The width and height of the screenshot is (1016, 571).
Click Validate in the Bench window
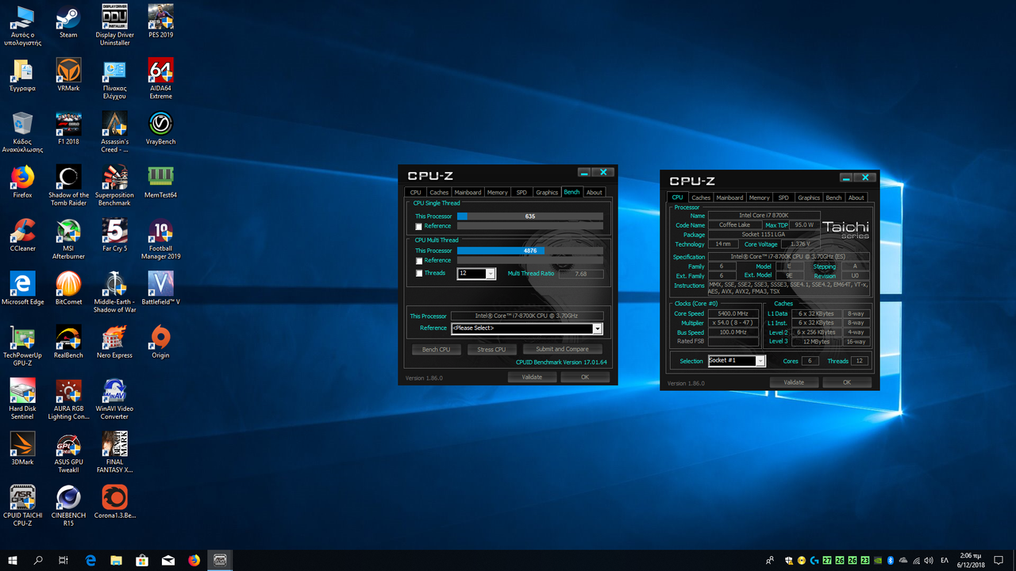point(532,377)
